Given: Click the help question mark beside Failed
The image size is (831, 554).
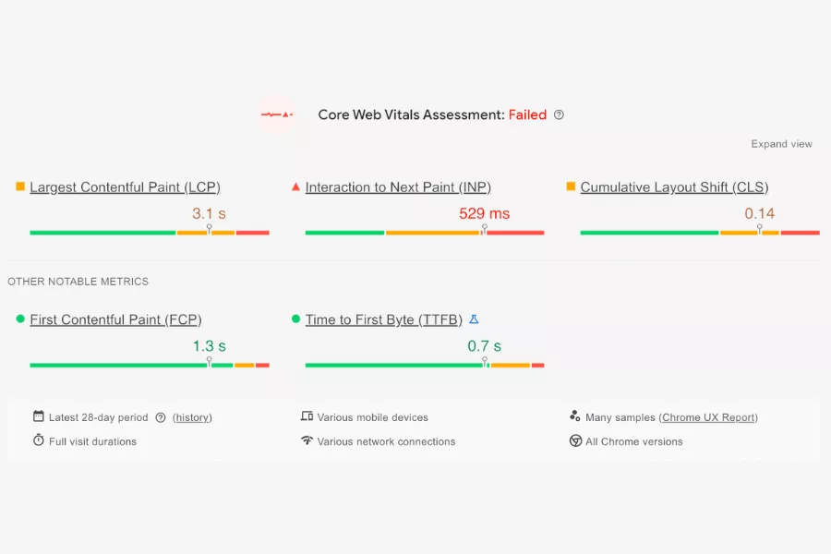Looking at the screenshot, I should pos(559,114).
